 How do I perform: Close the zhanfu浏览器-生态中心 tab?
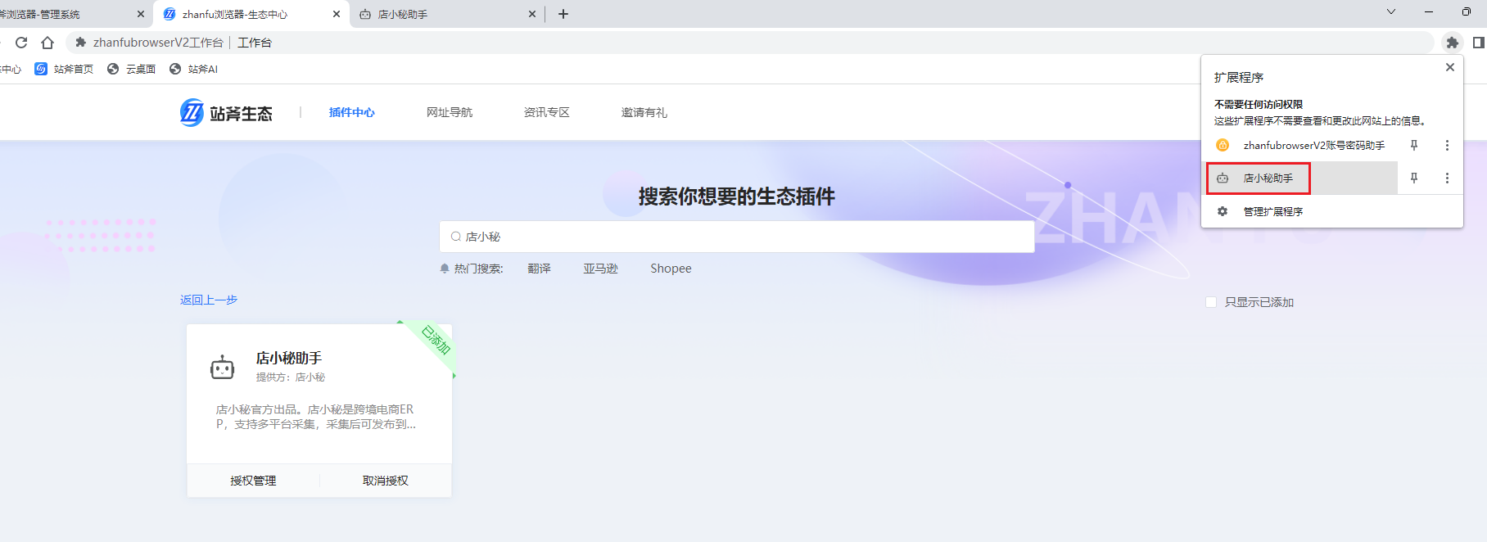337,14
